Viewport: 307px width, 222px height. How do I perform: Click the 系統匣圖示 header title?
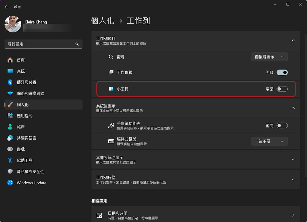[106, 106]
